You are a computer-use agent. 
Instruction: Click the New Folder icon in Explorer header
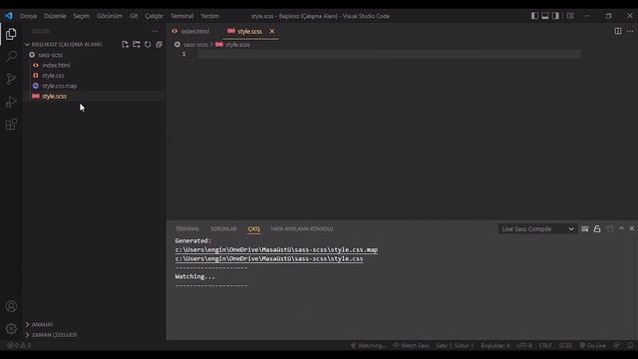(137, 44)
